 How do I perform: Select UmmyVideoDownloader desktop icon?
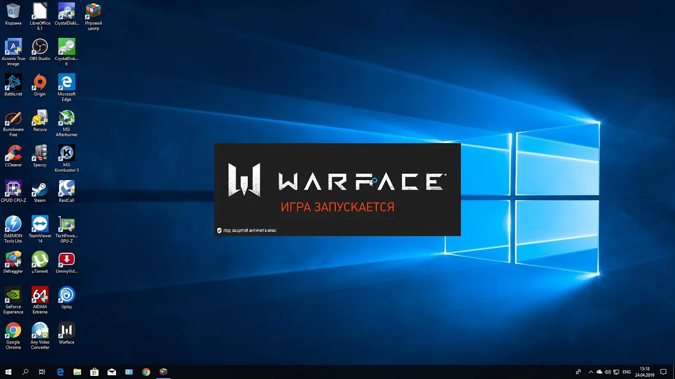(x=66, y=262)
